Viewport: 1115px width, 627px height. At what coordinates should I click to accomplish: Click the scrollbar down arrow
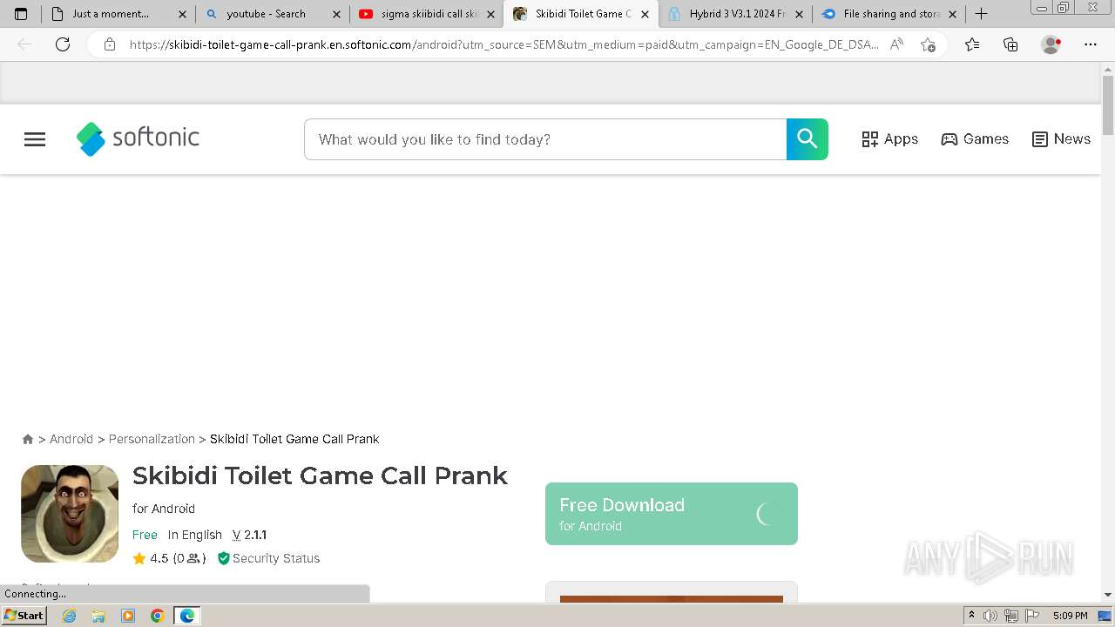(x=1108, y=595)
